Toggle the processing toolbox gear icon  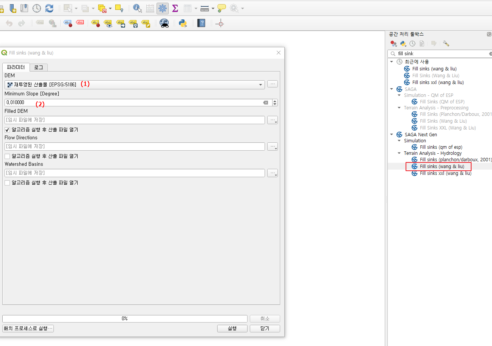163,8
